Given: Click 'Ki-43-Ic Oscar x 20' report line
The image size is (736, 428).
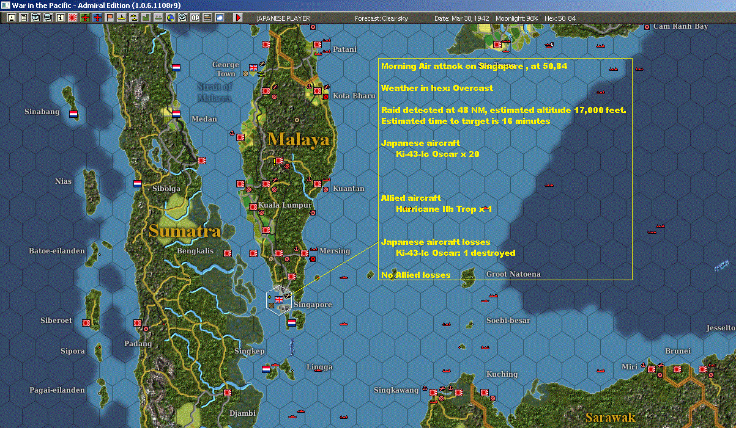Looking at the screenshot, I should tap(437, 154).
